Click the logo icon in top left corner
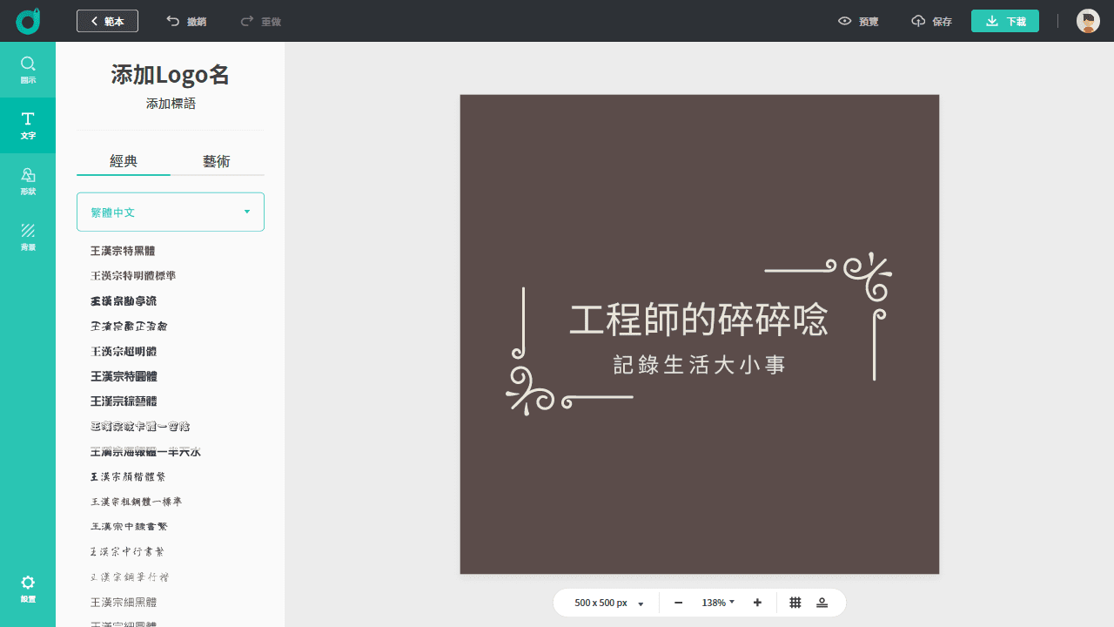 coord(28,21)
